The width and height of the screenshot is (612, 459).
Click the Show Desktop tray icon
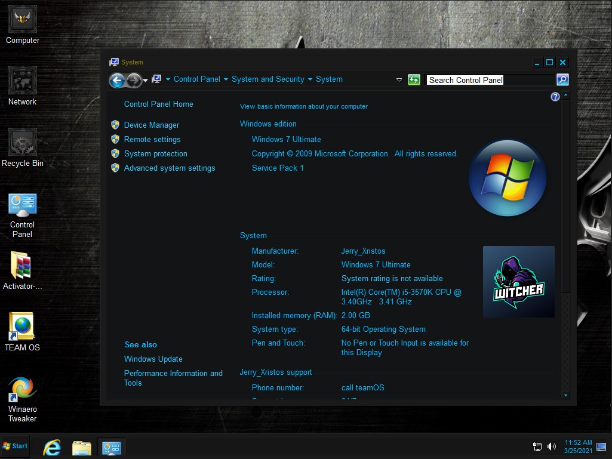point(601,446)
